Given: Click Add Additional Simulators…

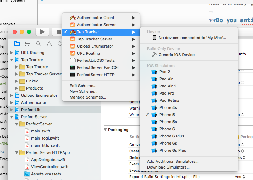Looking at the screenshot, I should coord(172,161).
